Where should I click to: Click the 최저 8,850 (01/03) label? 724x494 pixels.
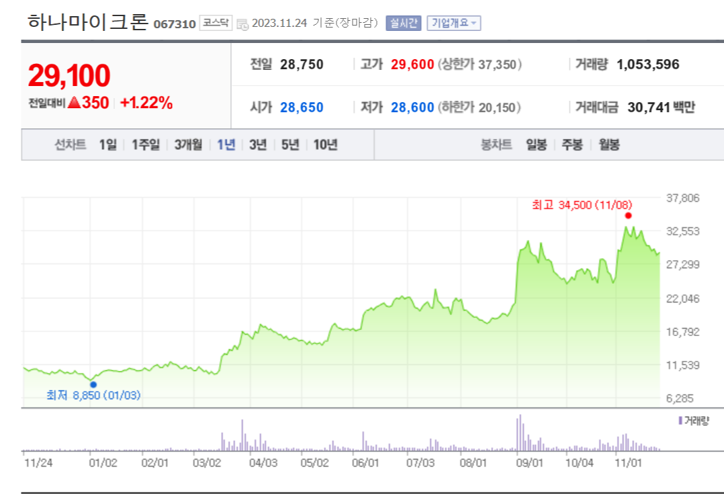pyautogui.click(x=93, y=396)
